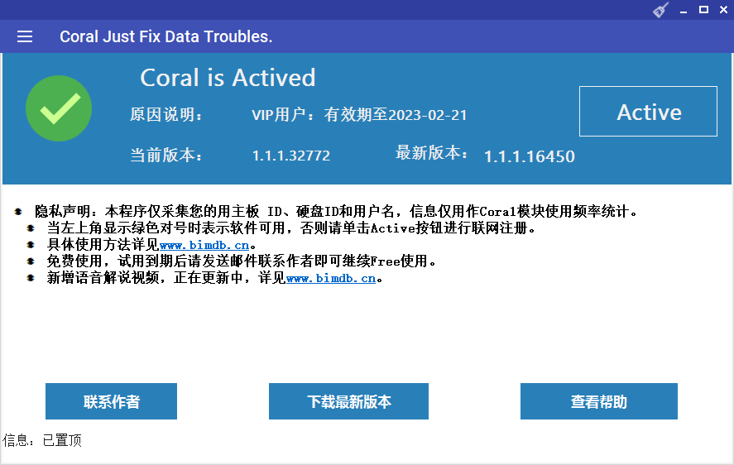The height and width of the screenshot is (465, 734).
Task: Click the 最新版本 label
Action: (x=432, y=153)
